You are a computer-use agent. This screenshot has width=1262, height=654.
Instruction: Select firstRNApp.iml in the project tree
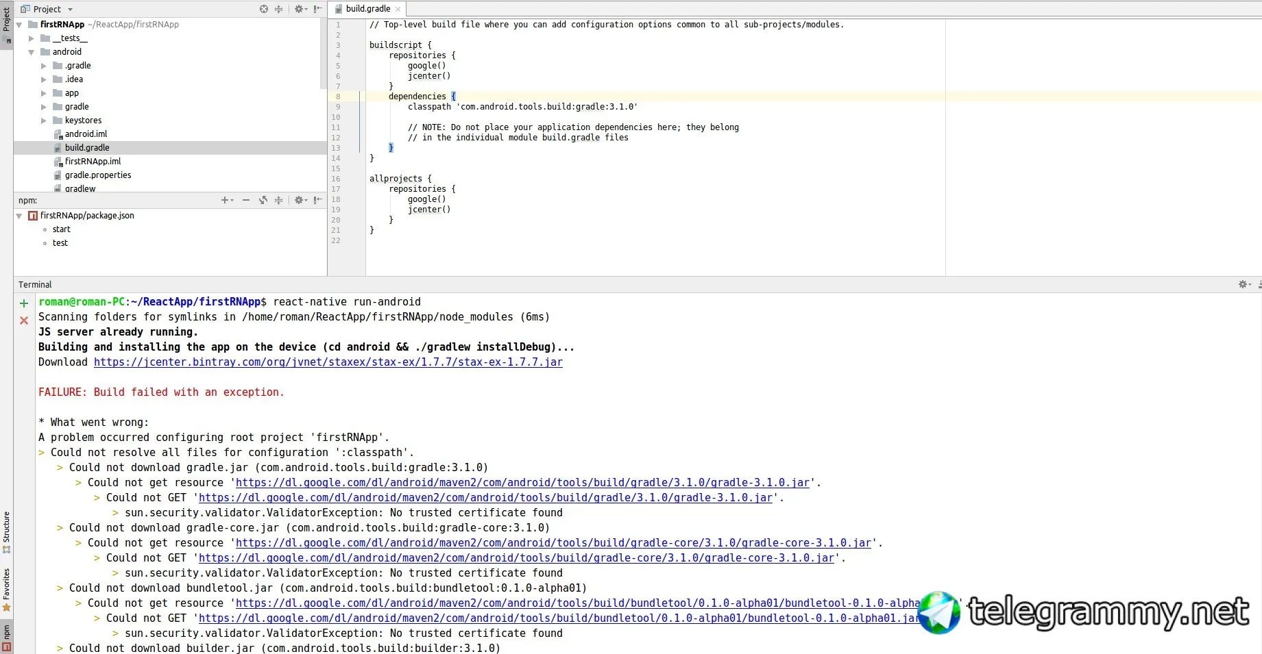pos(93,162)
